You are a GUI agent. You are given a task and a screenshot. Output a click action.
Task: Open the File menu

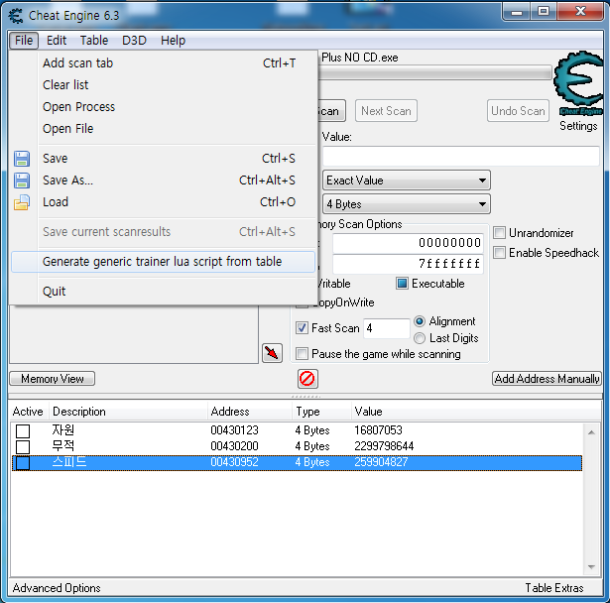[x=24, y=40]
